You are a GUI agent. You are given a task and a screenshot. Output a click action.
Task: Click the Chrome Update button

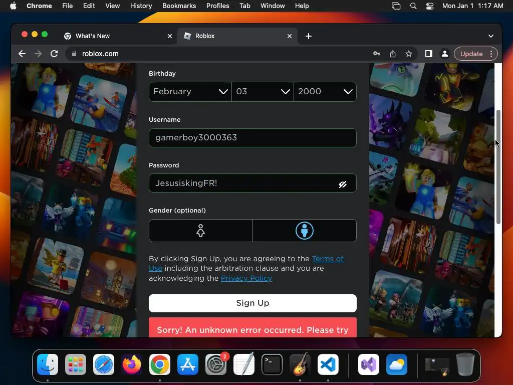(471, 54)
